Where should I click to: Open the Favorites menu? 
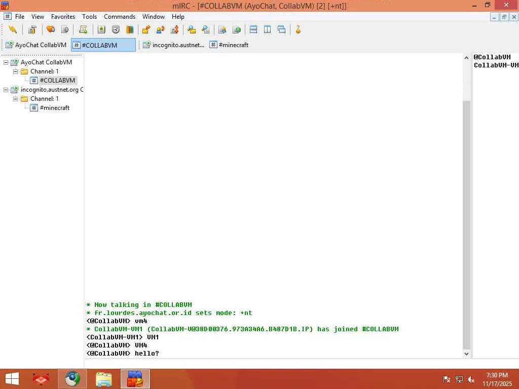click(x=63, y=17)
